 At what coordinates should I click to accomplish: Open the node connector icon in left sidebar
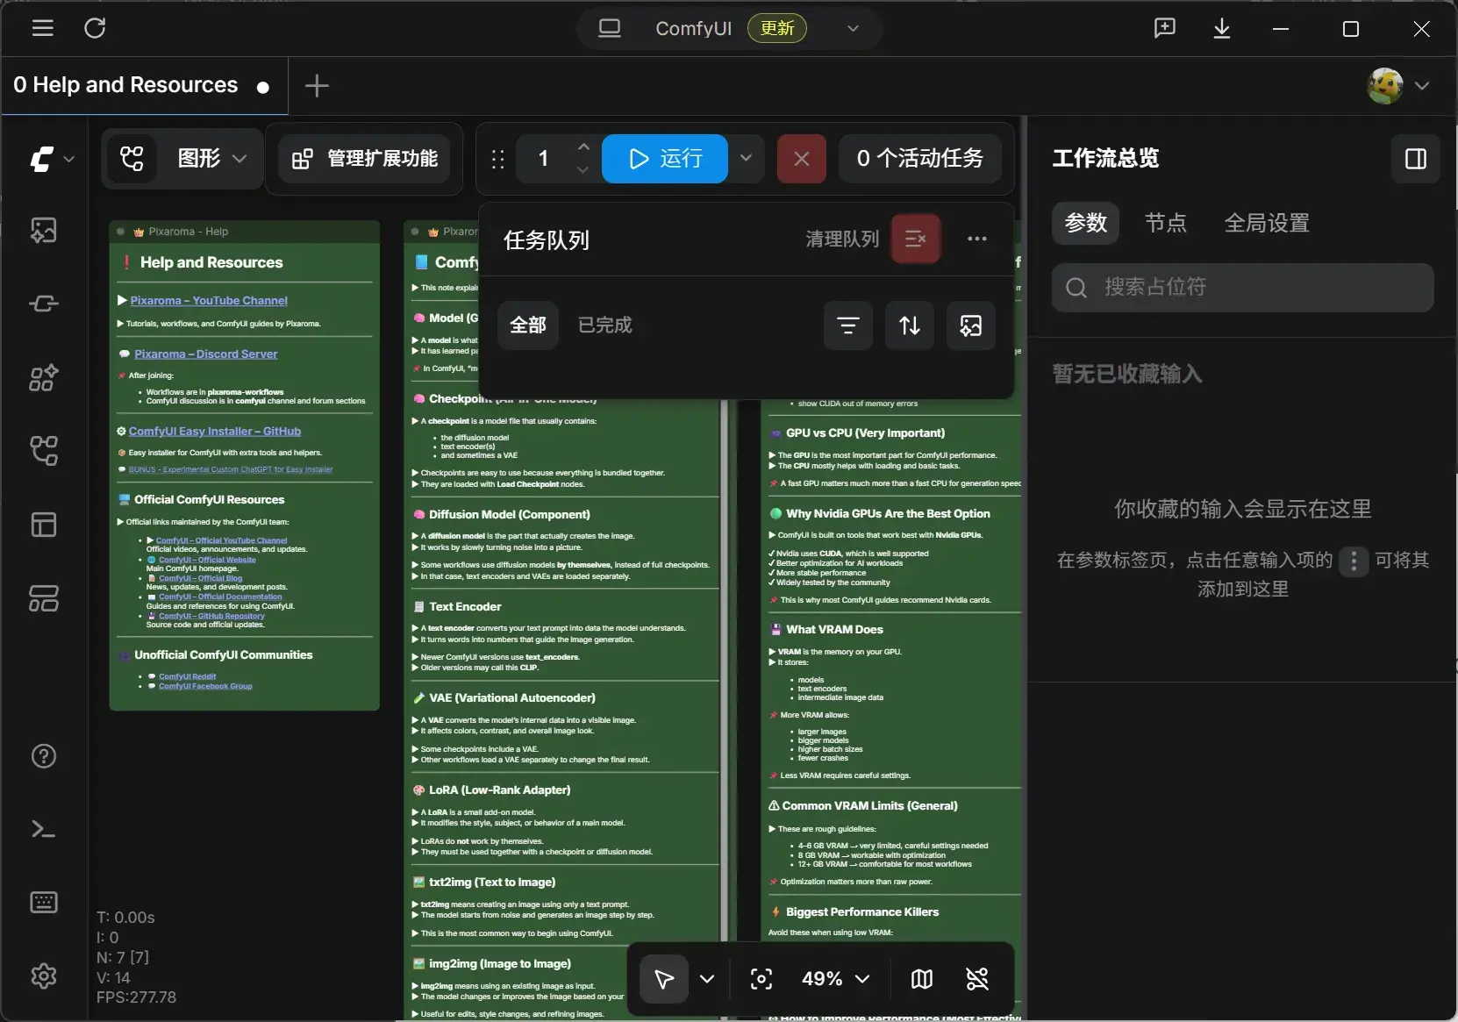click(44, 304)
